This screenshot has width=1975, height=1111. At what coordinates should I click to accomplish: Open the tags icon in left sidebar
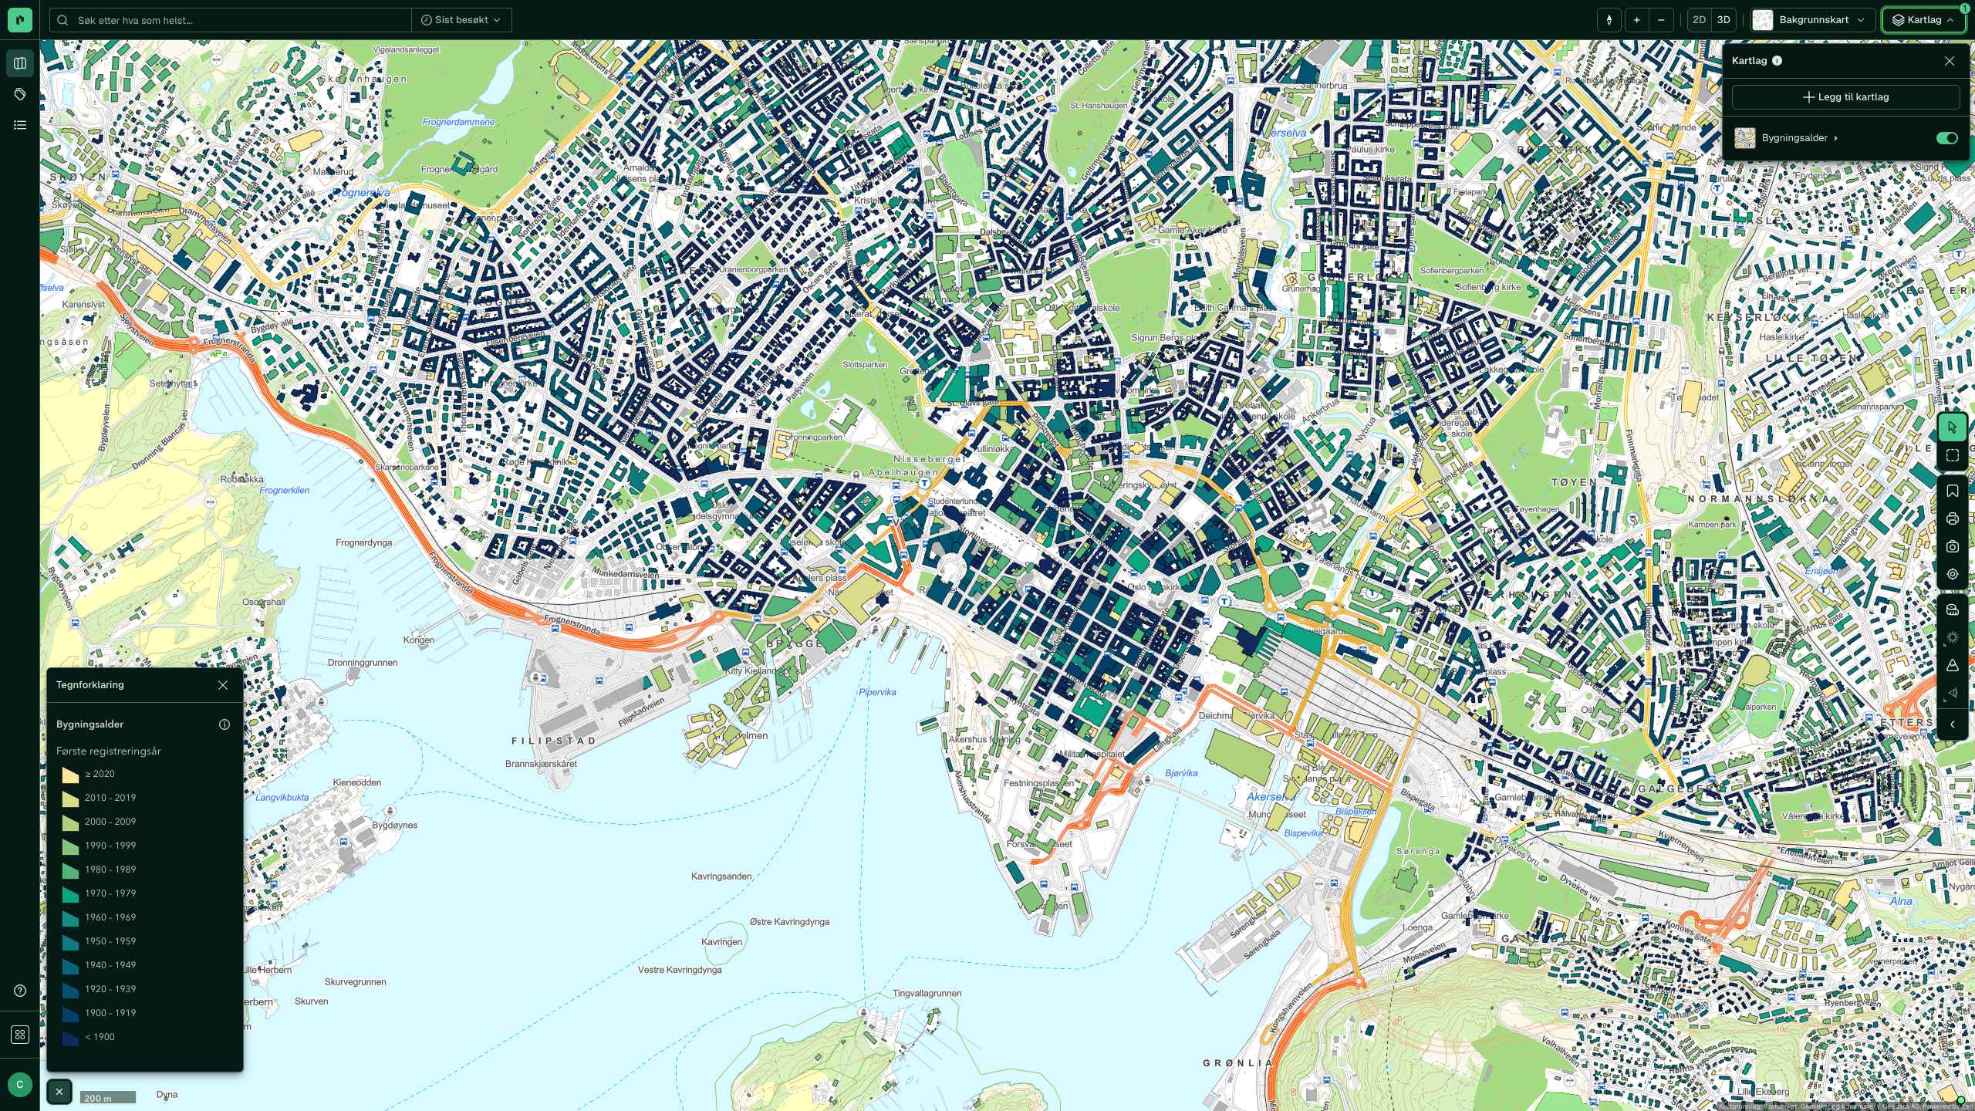20,94
